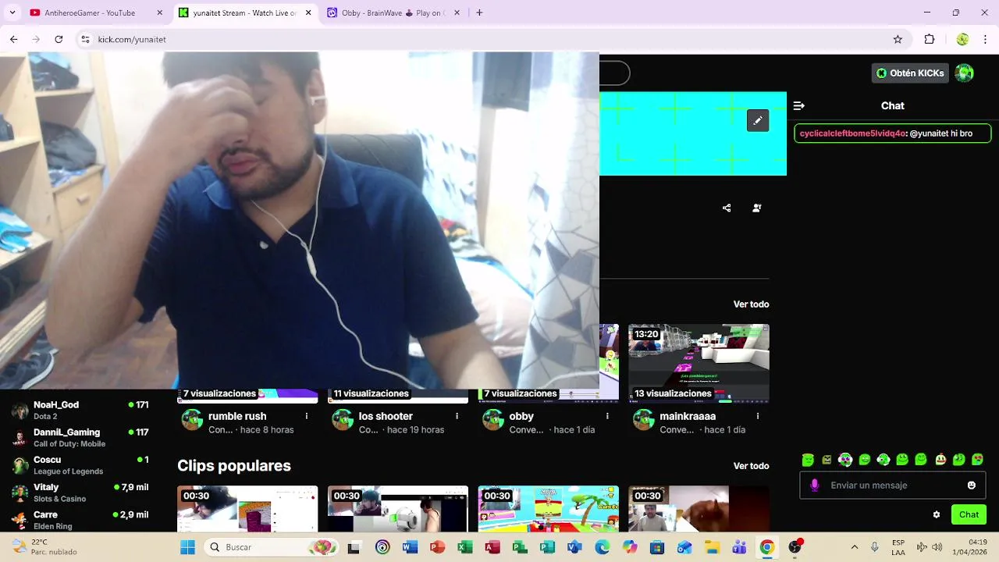Open NoaH_God Dota 2 channel
Image resolution: width=999 pixels, height=562 pixels.
click(x=80, y=410)
